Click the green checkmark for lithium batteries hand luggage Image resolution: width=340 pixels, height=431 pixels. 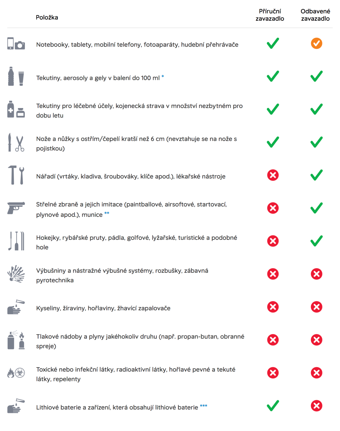(273, 405)
